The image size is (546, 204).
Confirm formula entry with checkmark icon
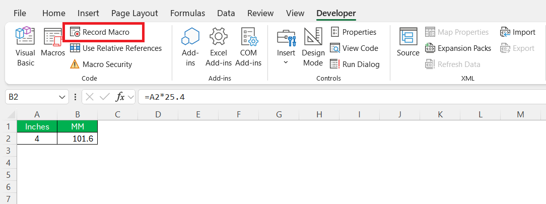[x=104, y=97]
